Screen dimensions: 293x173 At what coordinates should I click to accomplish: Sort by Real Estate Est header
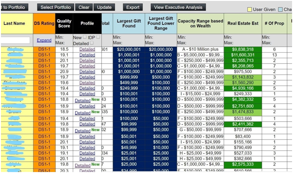(x=243, y=23)
